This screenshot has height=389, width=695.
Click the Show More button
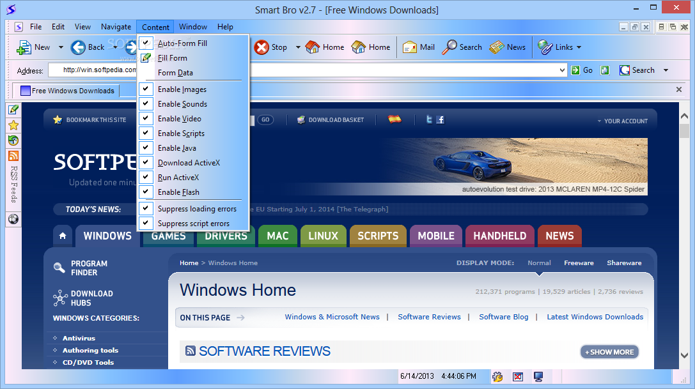609,352
